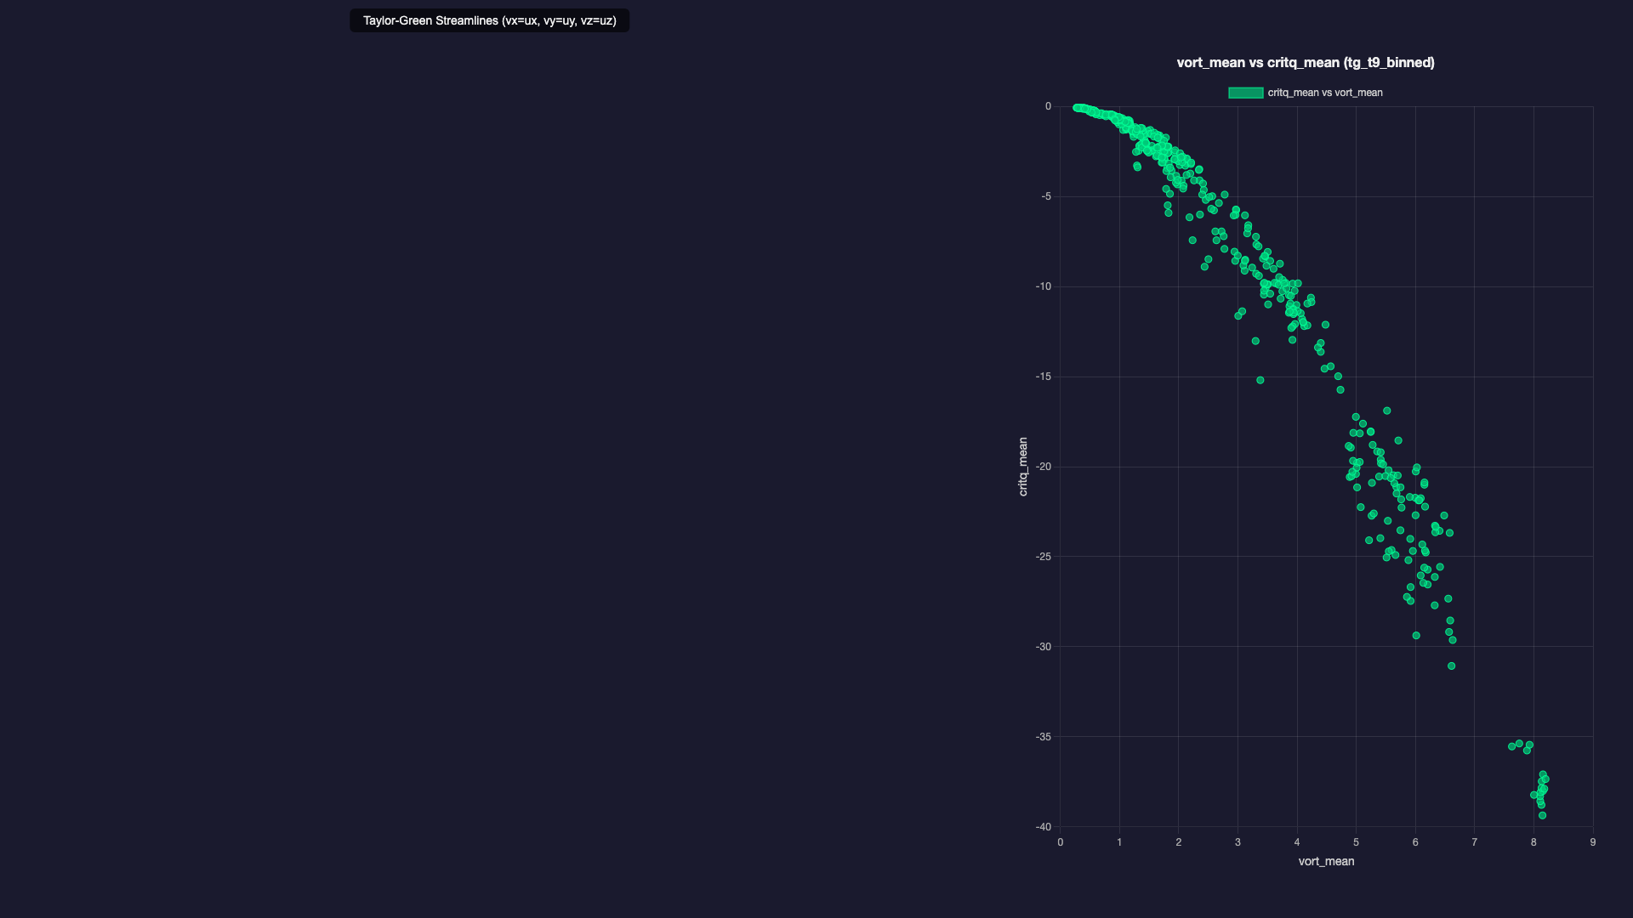Image resolution: width=1633 pixels, height=918 pixels.
Task: Click the x-axis label 'vort_mean'
Action: pyautogui.click(x=1326, y=861)
